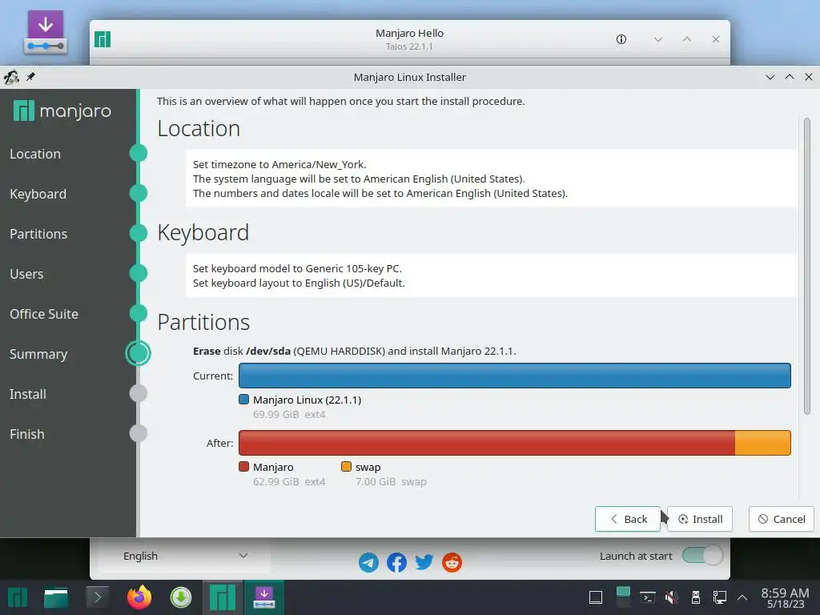
Task: Click the orange swap legend swatch
Action: click(x=346, y=467)
